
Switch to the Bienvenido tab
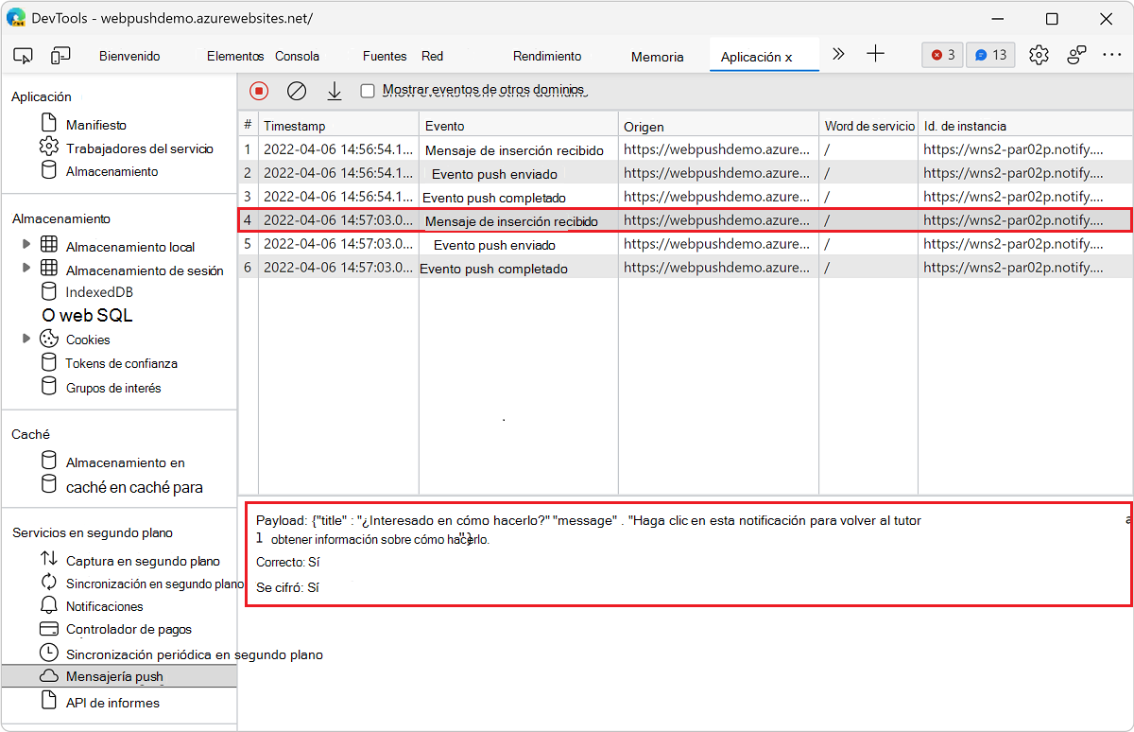(x=129, y=56)
